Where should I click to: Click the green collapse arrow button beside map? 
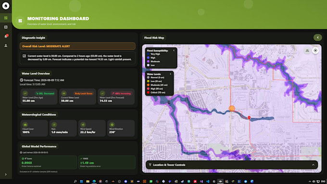click(x=317, y=37)
